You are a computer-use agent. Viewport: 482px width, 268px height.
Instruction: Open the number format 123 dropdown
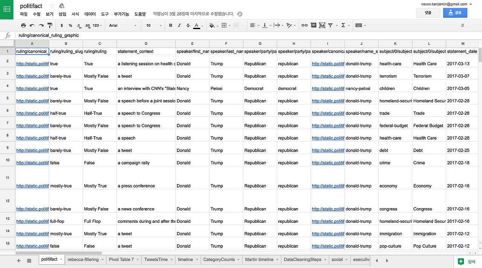pos(97,25)
